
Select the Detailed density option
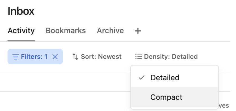(165, 78)
